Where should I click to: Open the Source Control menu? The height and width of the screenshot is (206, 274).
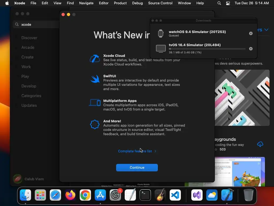[160, 3]
